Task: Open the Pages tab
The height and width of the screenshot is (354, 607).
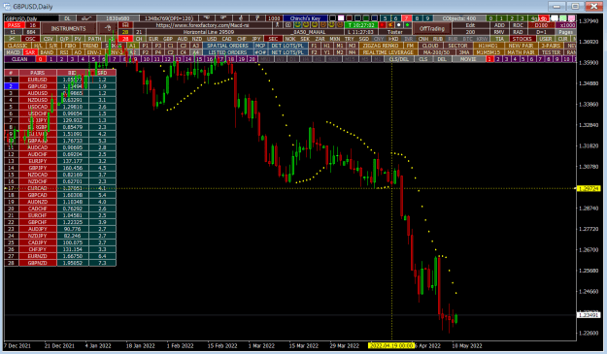Action: (x=565, y=32)
